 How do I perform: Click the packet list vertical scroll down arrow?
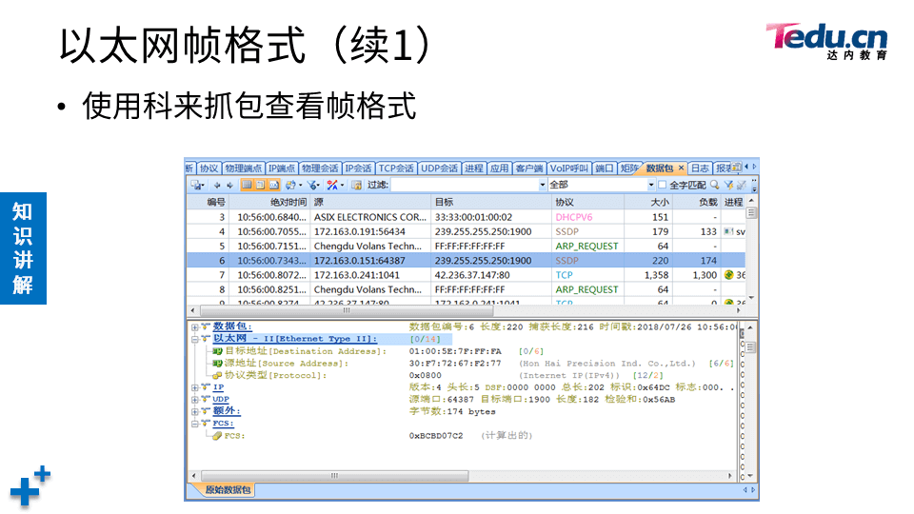tap(751, 298)
